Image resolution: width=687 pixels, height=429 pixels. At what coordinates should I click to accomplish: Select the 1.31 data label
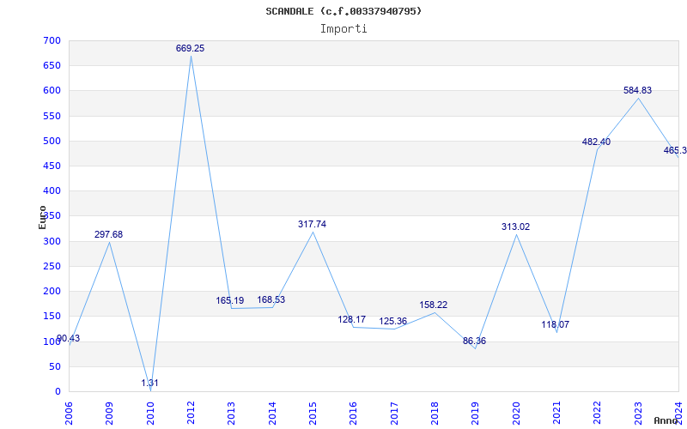click(149, 383)
